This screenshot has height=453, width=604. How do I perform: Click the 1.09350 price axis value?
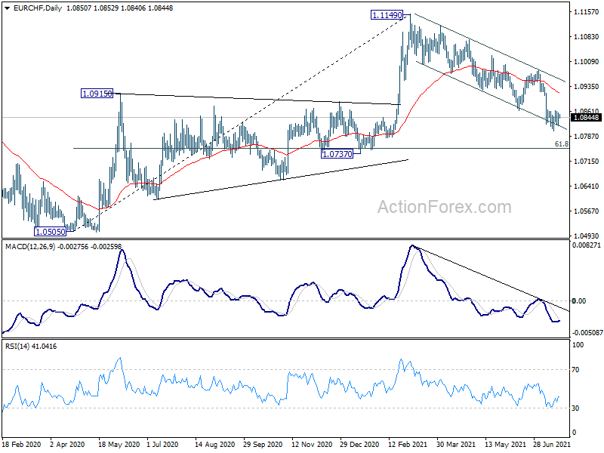click(x=587, y=87)
